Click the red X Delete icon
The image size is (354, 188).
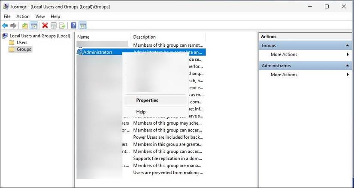point(45,25)
